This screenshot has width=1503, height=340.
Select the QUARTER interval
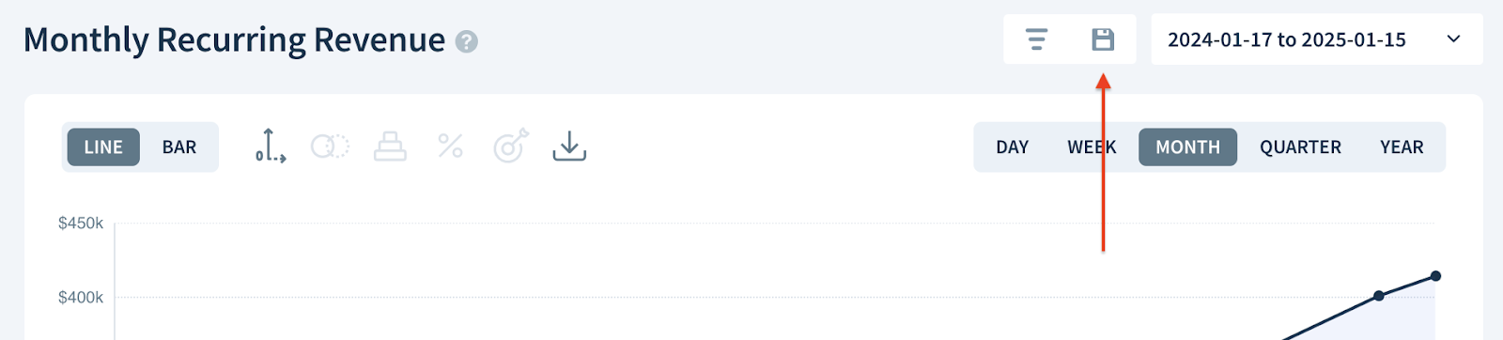1300,147
